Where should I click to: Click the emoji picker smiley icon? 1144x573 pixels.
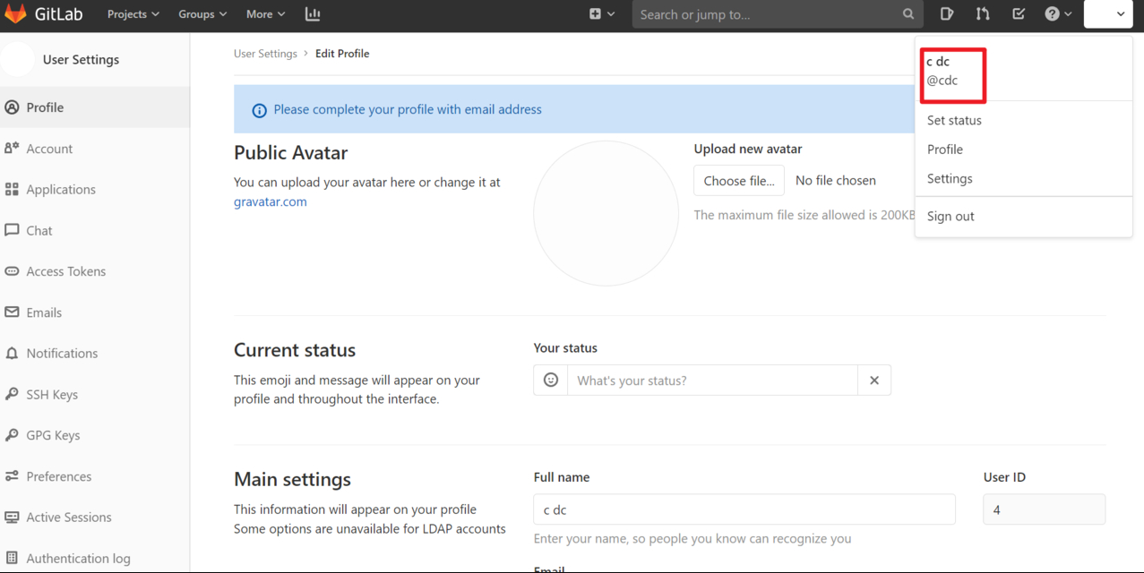(551, 381)
